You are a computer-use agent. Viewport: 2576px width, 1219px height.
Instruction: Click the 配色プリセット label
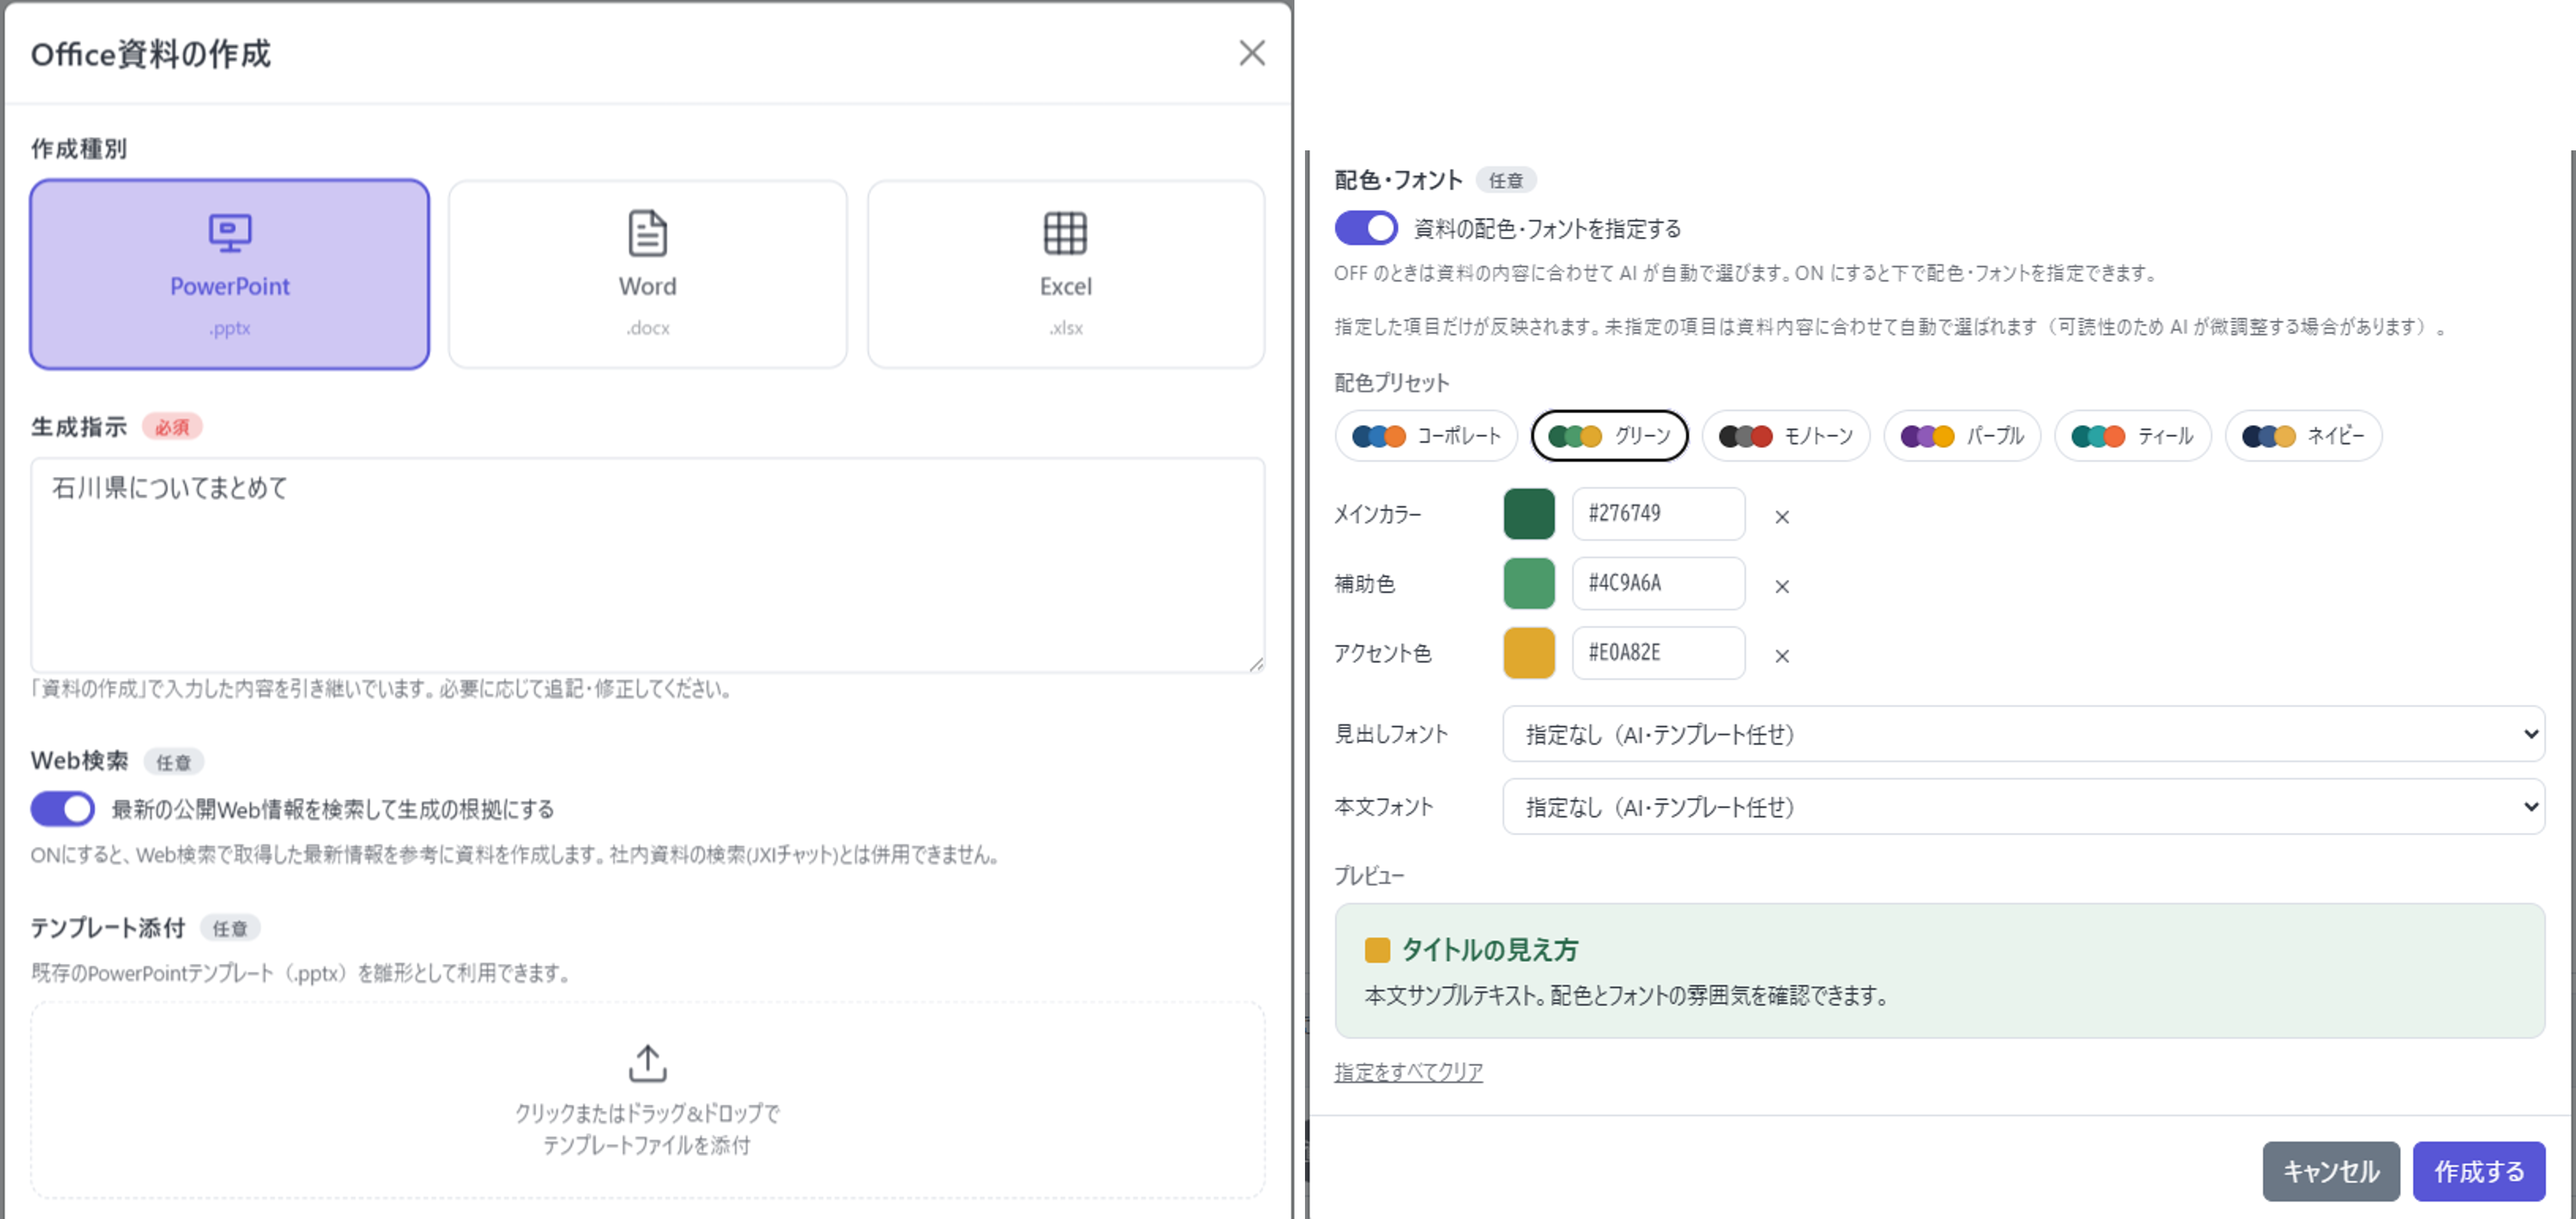coord(1391,383)
